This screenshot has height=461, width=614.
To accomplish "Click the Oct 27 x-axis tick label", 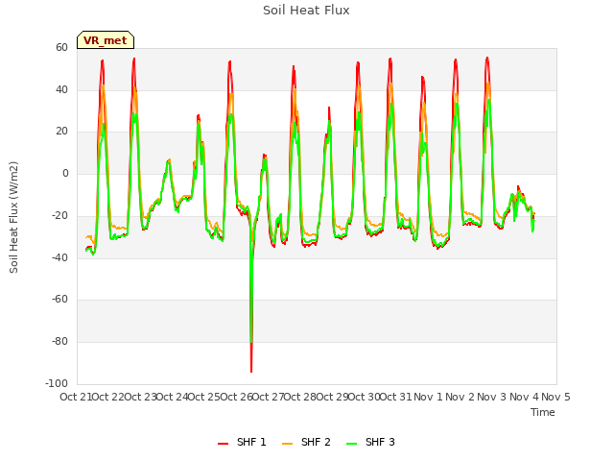I will coord(268,397).
